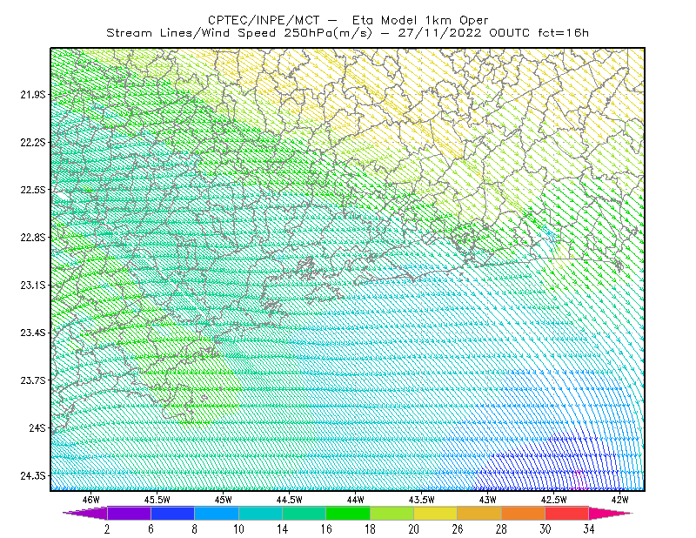Image resolution: width=696 pixels, height=538 pixels.
Task: Click the orange color bar segment between 28 and 30
Action: click(524, 513)
